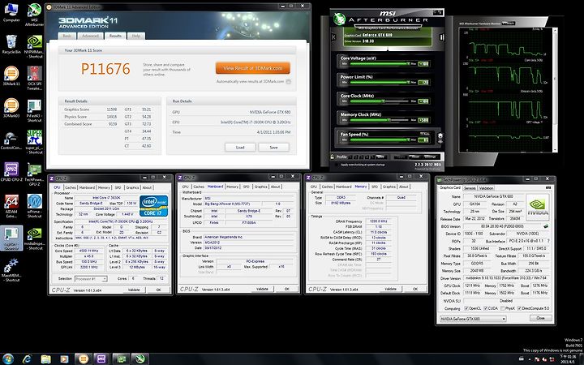584x365 pixels.
Task: Click the Intel Core i7 logo in CPU-Z
Action: 154,205
